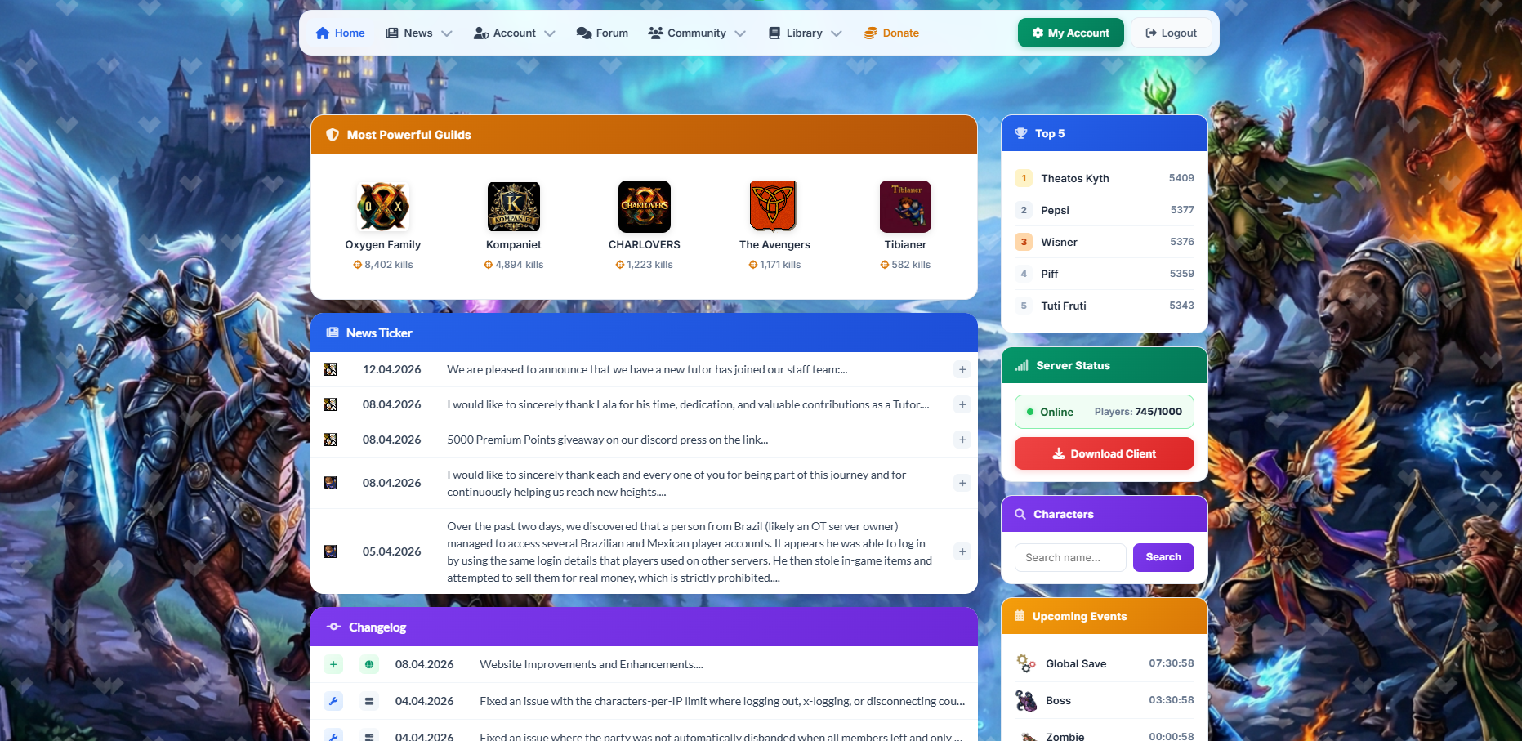This screenshot has width=1522, height=741.
Task: Open the Community dropdown menu
Action: [x=697, y=33]
